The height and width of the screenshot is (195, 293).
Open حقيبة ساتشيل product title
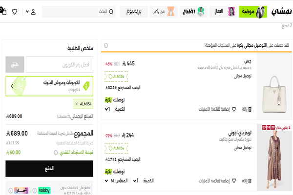click(x=225, y=67)
